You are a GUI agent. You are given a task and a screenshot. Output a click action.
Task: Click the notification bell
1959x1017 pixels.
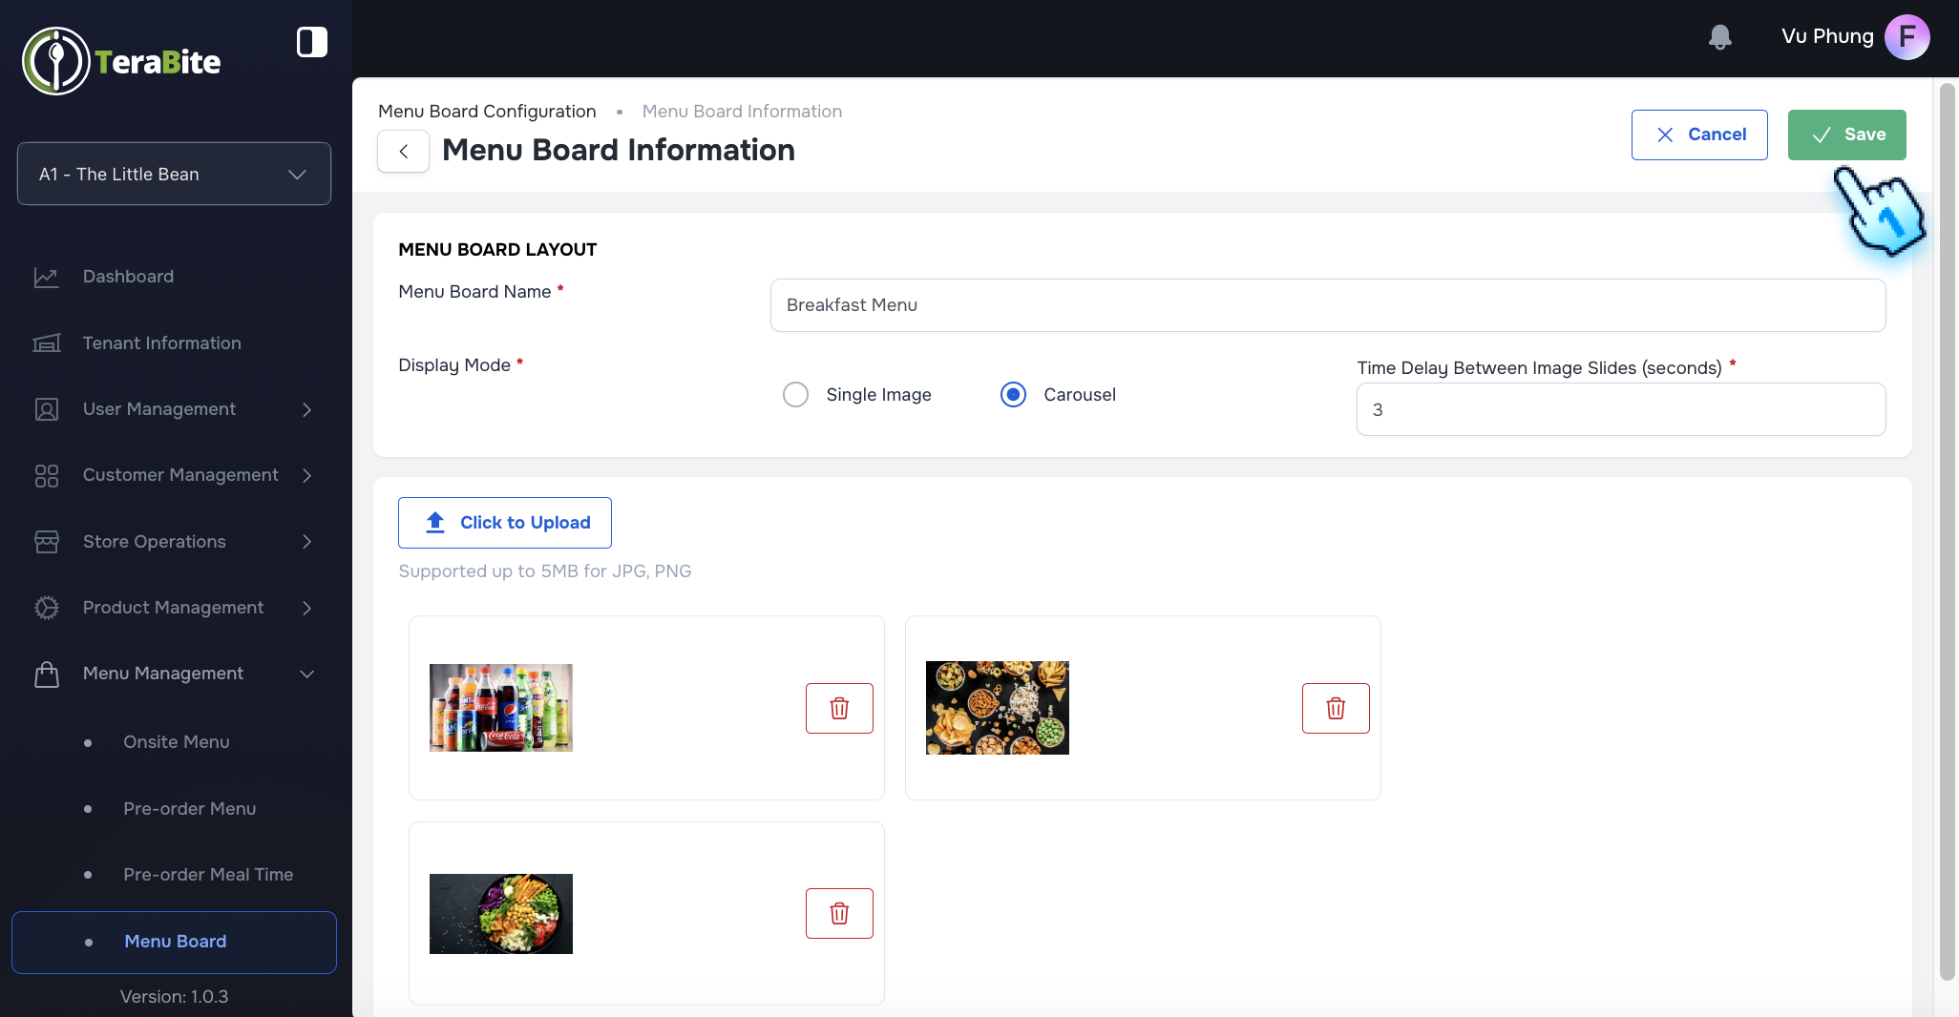[x=1720, y=36]
